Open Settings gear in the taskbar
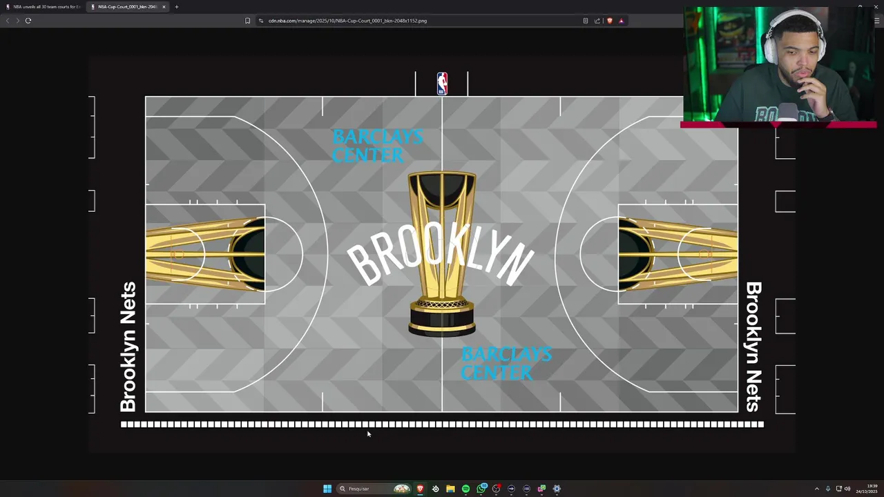The image size is (884, 497). click(557, 489)
